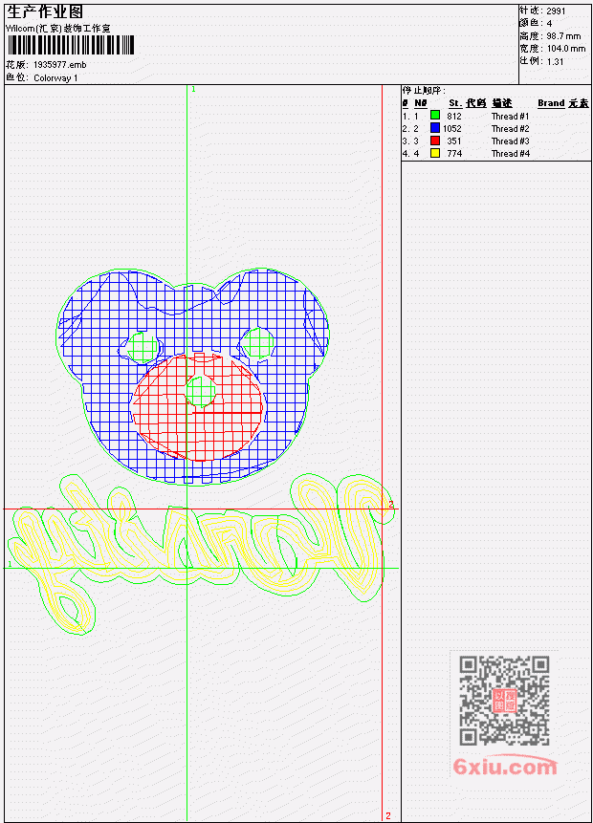Click the '生产作业图' title heading
This screenshot has width=593, height=823.
click(45, 12)
